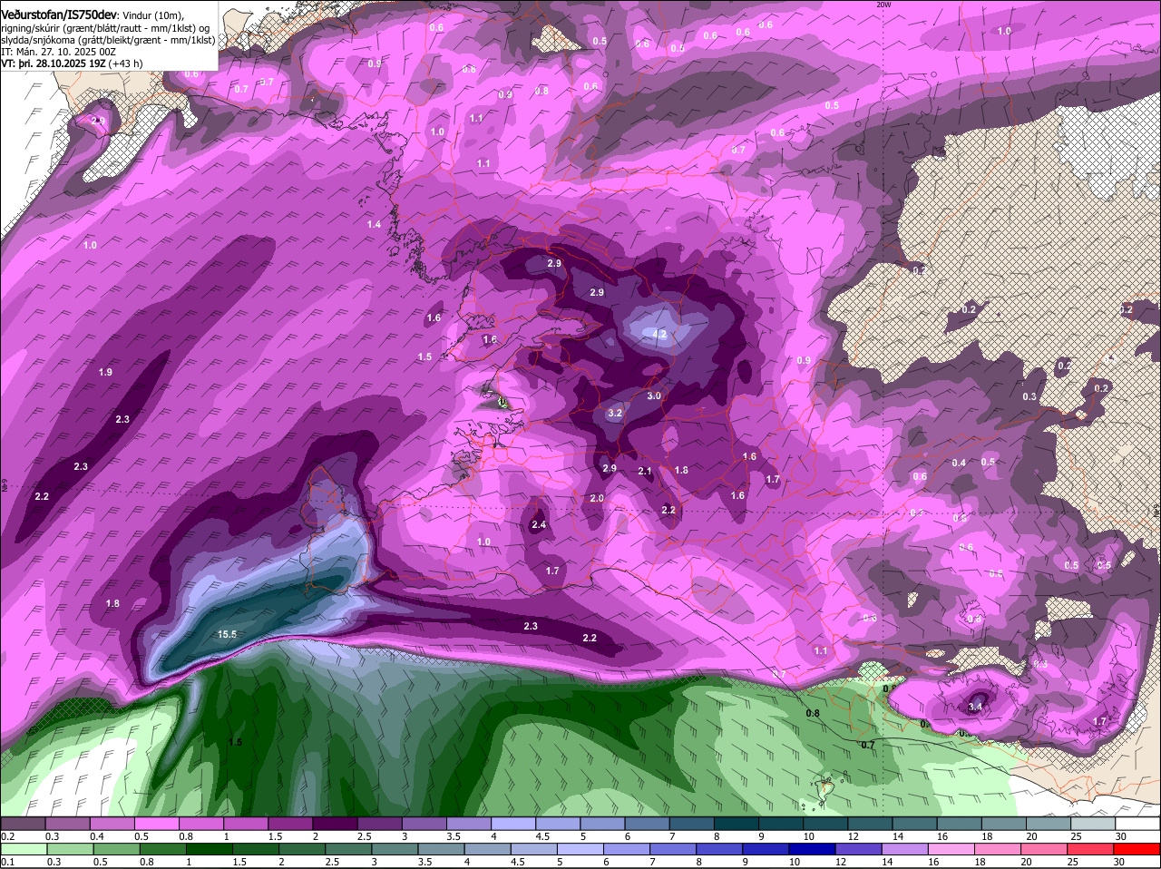
Task: Click the lower legend swatch for 0.1–0.3 (pale green)
Action: click(24, 850)
